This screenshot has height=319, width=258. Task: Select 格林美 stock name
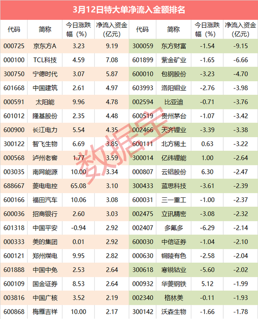pos(174,298)
